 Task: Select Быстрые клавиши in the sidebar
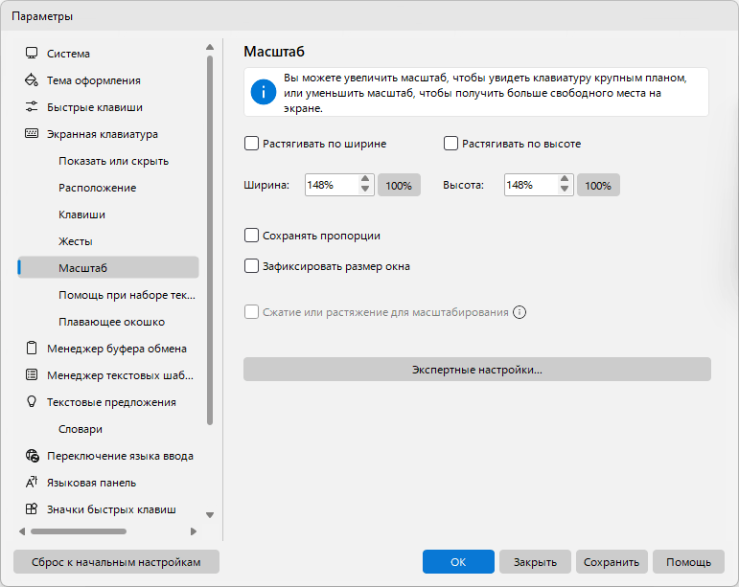108,107
